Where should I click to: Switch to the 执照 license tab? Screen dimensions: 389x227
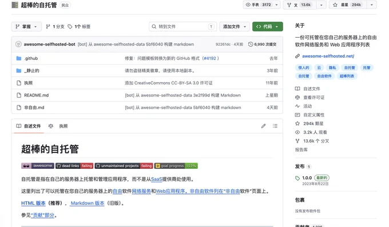tap(58, 126)
